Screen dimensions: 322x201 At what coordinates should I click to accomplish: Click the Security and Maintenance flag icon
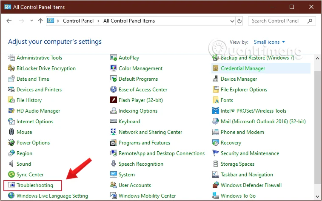click(x=215, y=153)
